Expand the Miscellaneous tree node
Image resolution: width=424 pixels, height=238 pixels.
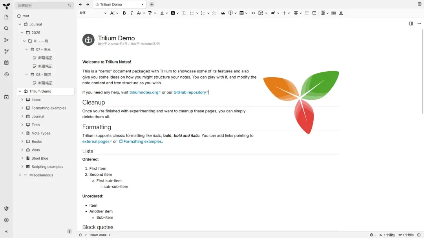tap(20, 175)
